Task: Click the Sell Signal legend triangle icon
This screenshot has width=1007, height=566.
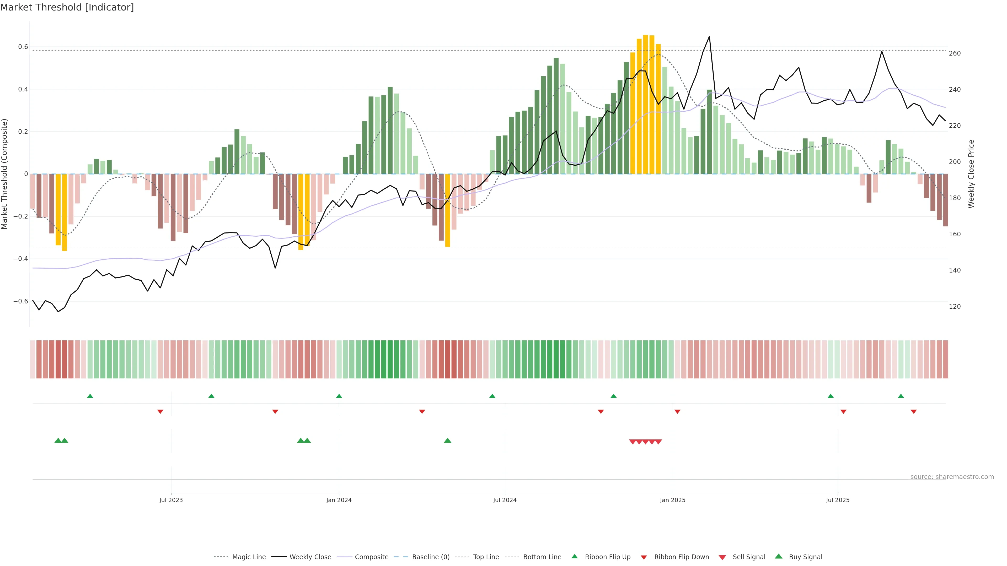Action: tap(722, 557)
